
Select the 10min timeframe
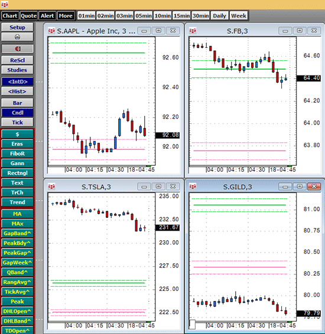coord(162,16)
